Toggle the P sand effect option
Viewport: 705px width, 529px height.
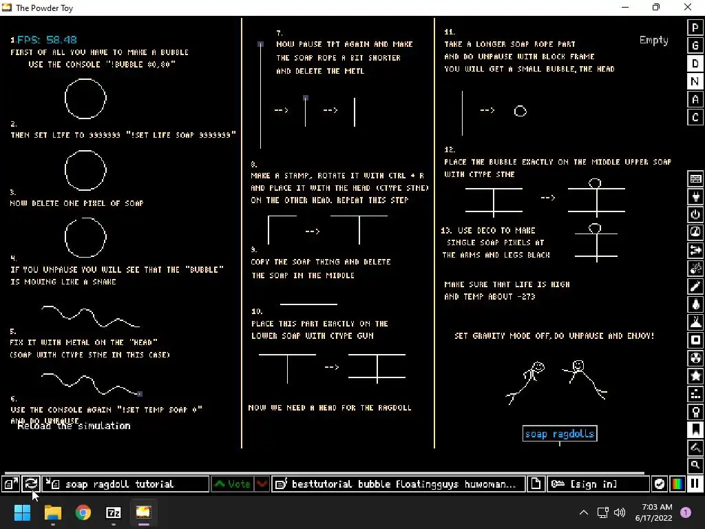pyautogui.click(x=695, y=28)
